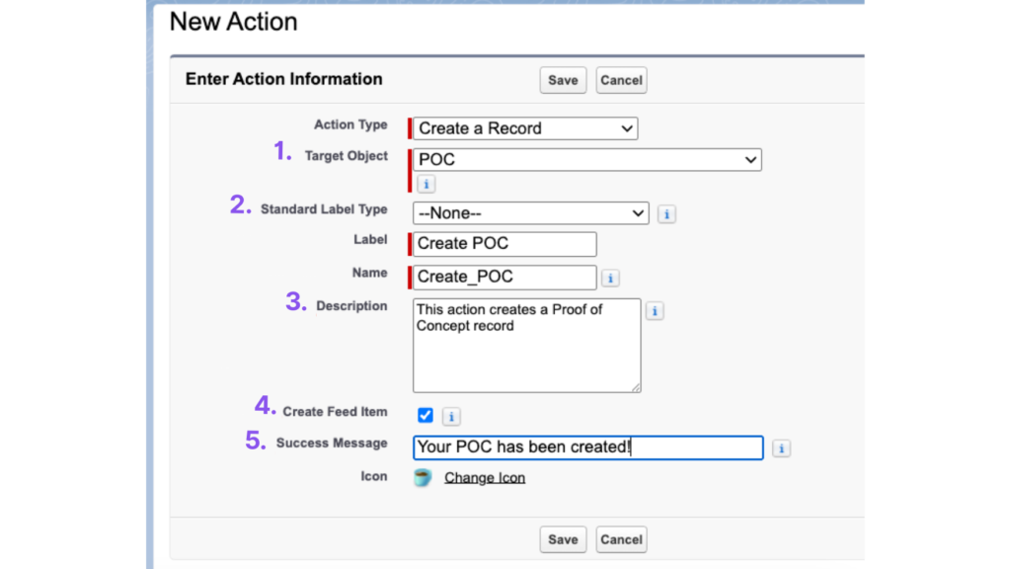Focus the Name field containing Create_POC
The image size is (1011, 569).
505,277
